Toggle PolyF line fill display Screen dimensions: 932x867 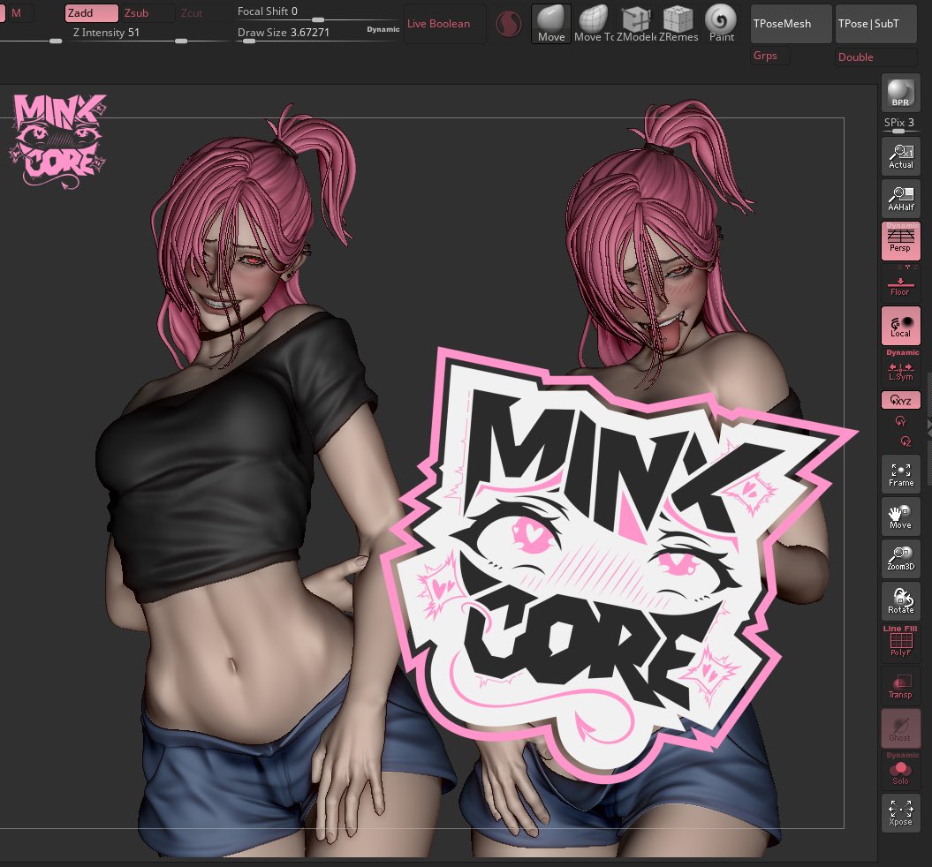coord(900,644)
